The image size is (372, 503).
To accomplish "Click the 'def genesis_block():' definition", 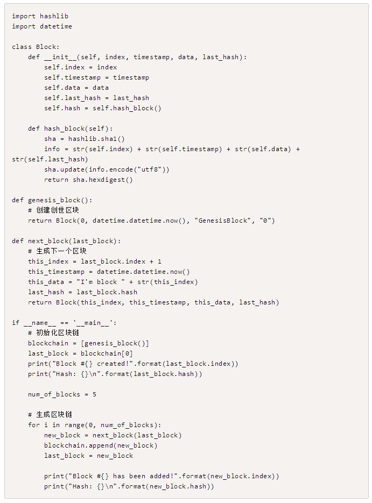I will tap(52, 200).
